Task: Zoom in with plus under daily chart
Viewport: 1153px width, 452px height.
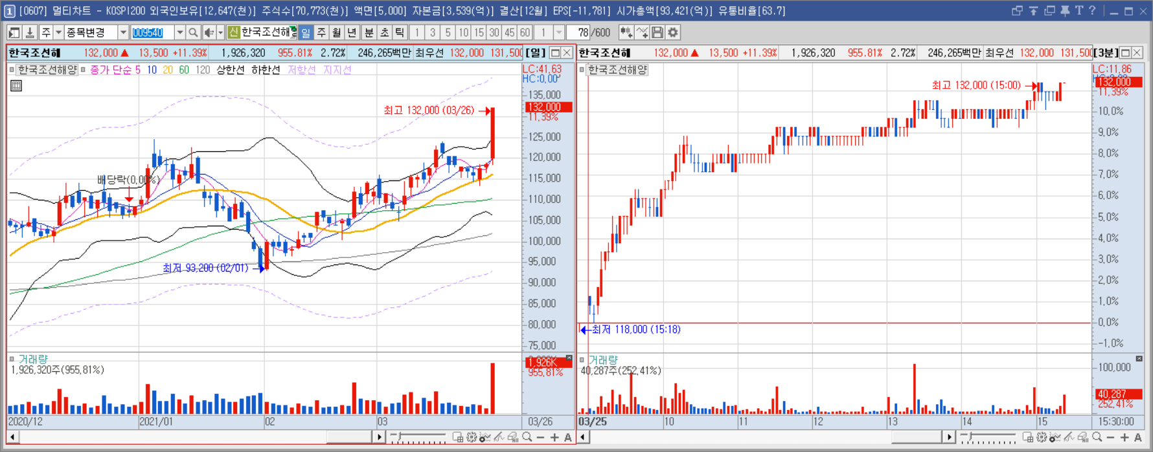Action: 554,438
